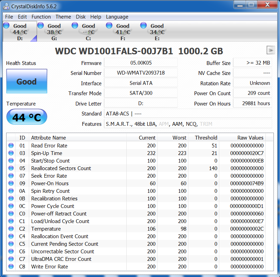The height and width of the screenshot is (277, 280).
Task: Click status orb for Reallocated Sectors Count
Action: coord(11,168)
